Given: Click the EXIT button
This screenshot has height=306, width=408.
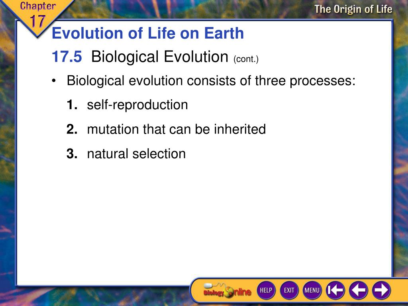Looking at the screenshot, I should (289, 290).
